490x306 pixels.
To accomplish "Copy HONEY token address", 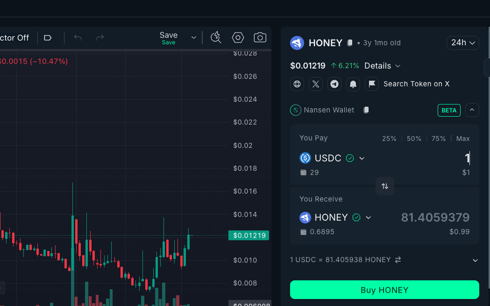I will pos(349,43).
